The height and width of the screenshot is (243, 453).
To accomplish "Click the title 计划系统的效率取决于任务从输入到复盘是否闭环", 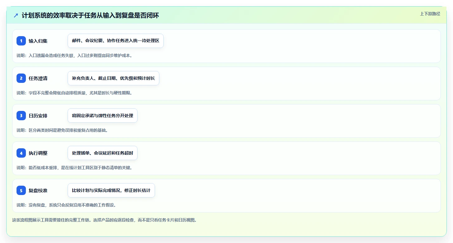I will [90, 15].
